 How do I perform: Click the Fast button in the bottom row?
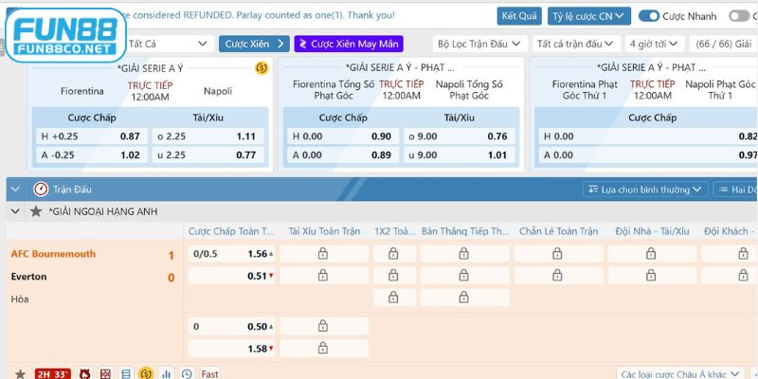tap(209, 373)
